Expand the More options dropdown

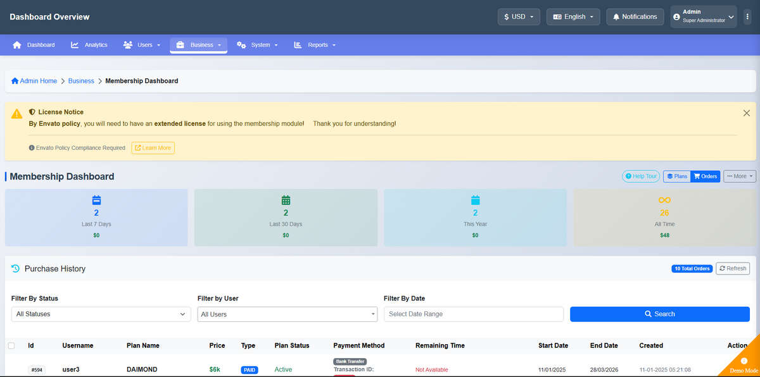[740, 176]
